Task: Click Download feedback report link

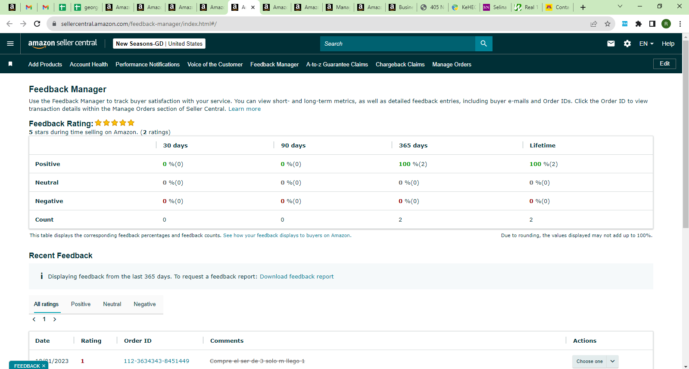Action: pyautogui.click(x=296, y=277)
